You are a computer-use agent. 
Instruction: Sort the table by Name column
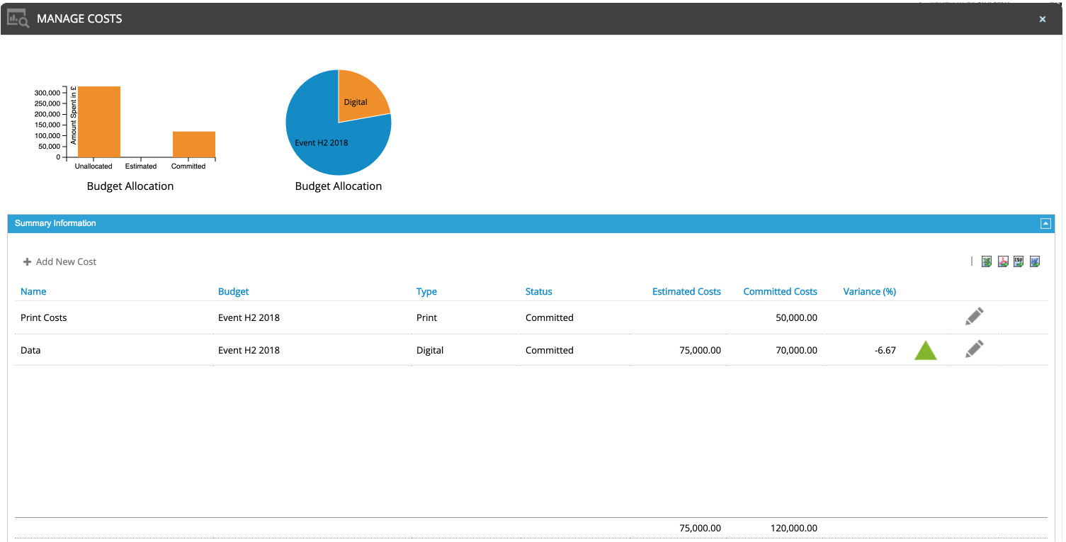(x=33, y=291)
